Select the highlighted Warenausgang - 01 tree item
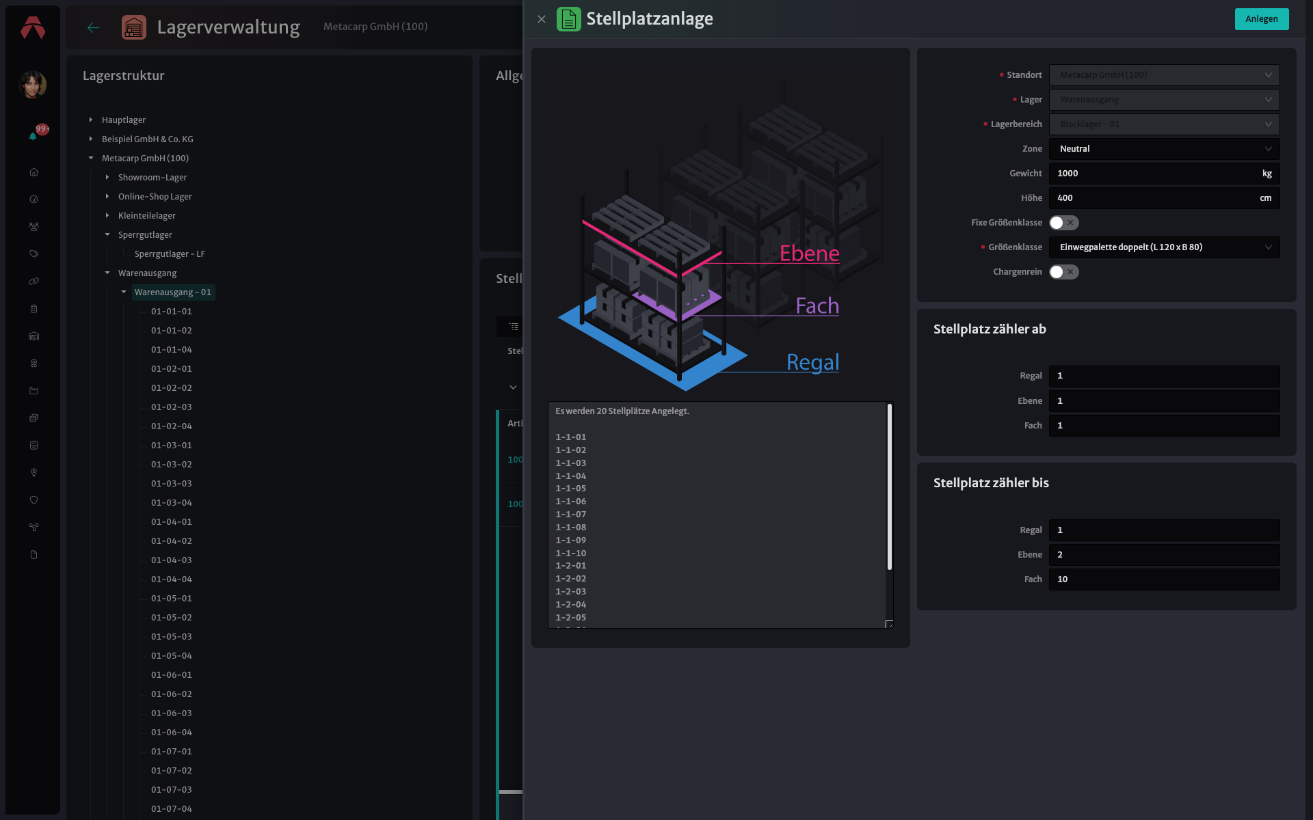 [173, 292]
